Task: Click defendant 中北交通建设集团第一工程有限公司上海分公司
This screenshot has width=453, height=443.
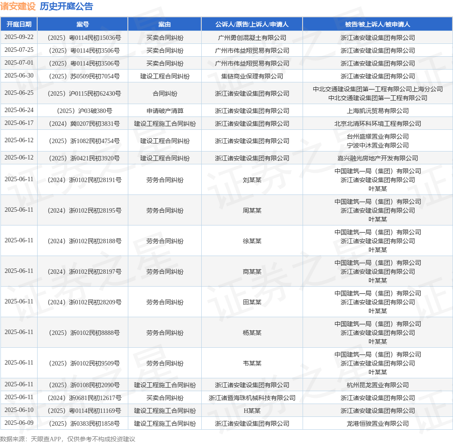Action: click(x=378, y=89)
